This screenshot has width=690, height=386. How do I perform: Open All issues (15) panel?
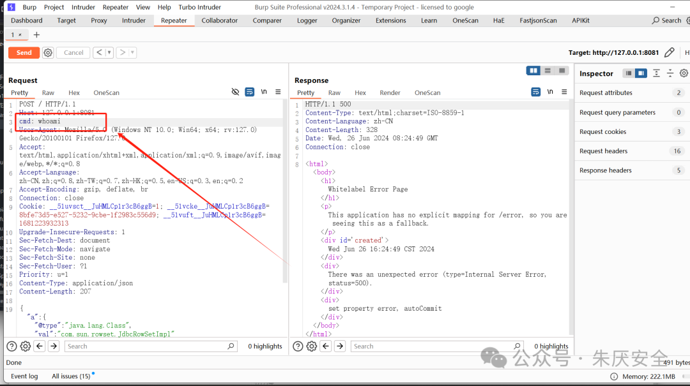tap(71, 376)
